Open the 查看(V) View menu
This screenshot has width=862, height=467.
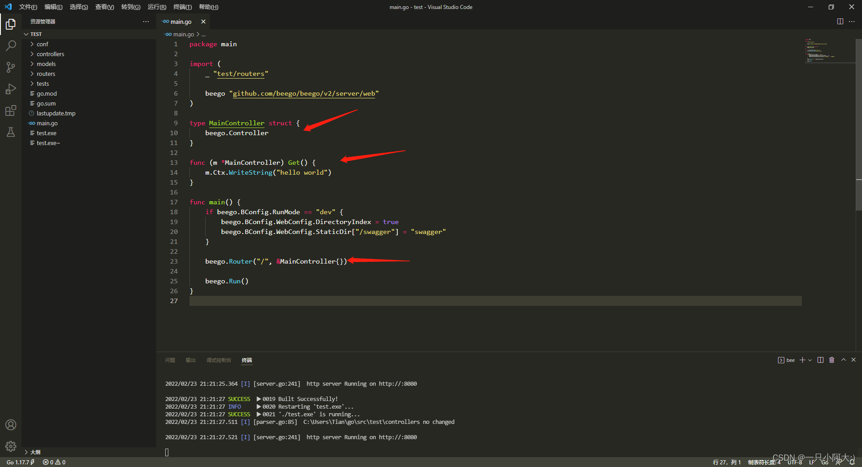(x=105, y=7)
